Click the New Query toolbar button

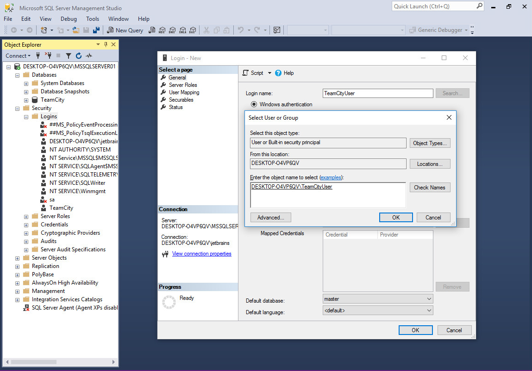click(x=125, y=30)
